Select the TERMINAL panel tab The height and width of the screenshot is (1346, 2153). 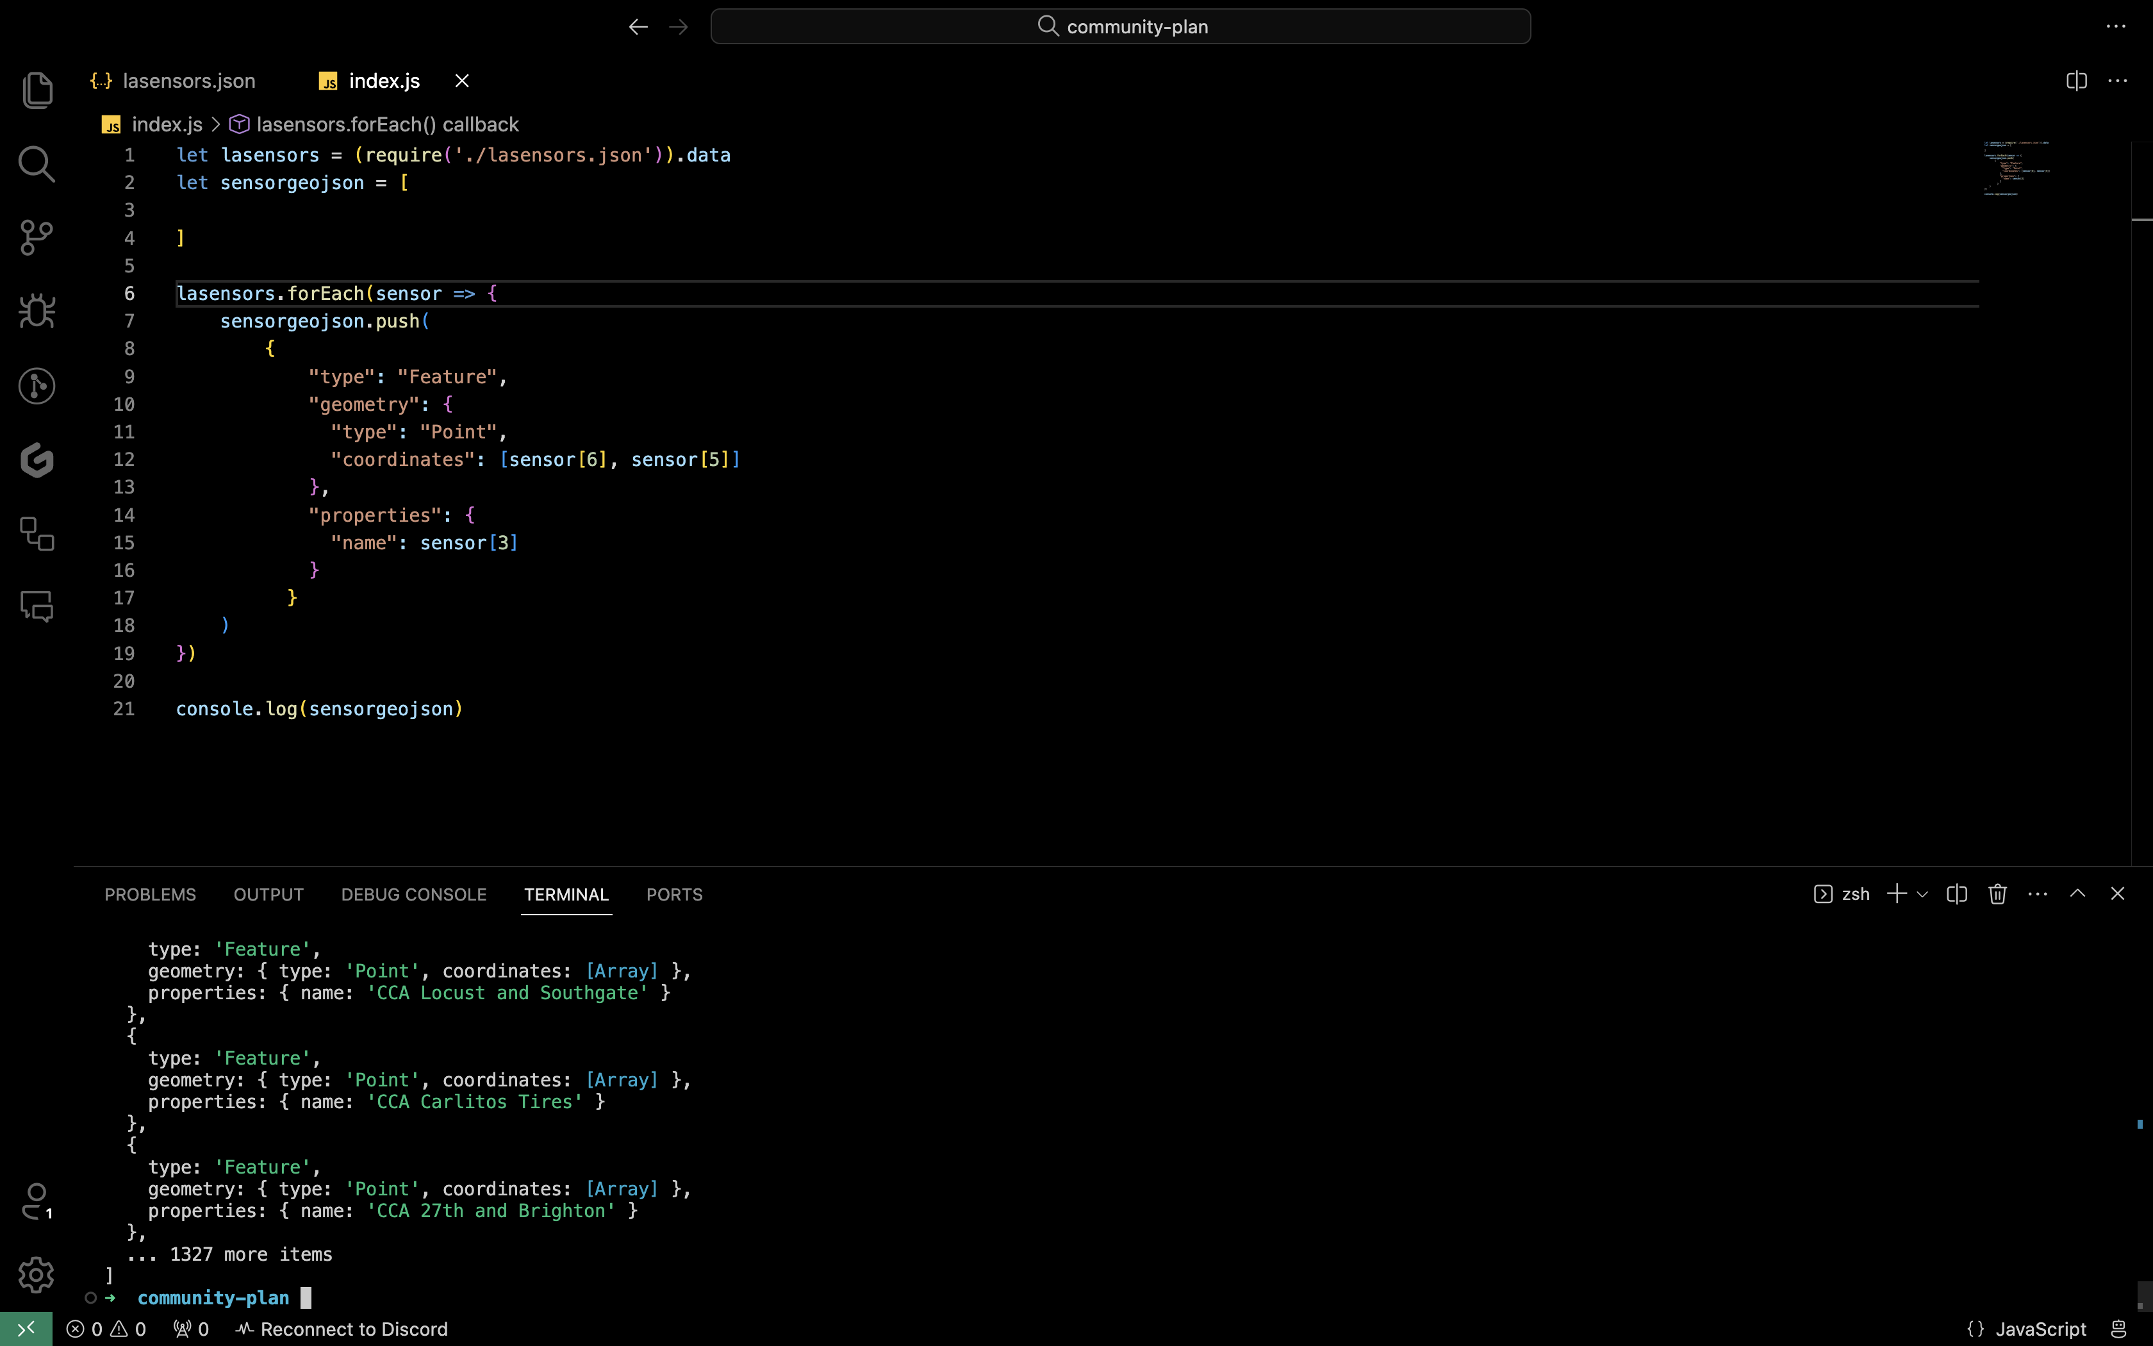tap(566, 895)
